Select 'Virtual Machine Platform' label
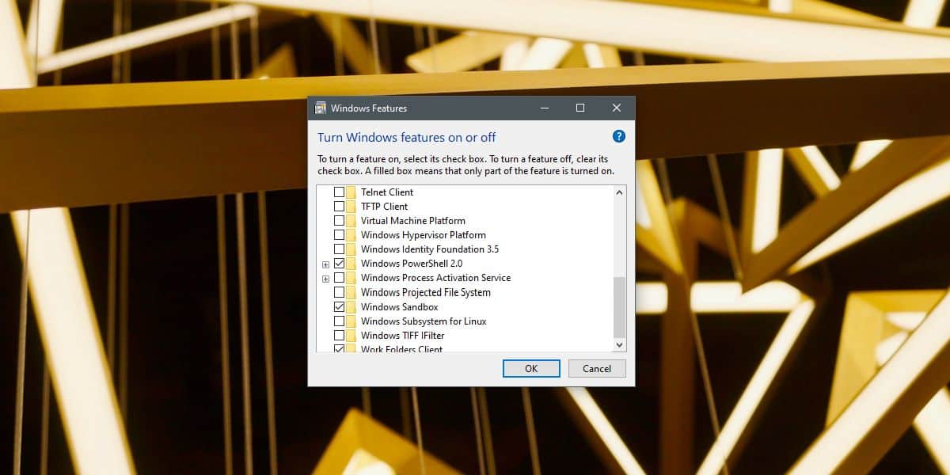Screen dimensions: 950x475 click(413, 221)
